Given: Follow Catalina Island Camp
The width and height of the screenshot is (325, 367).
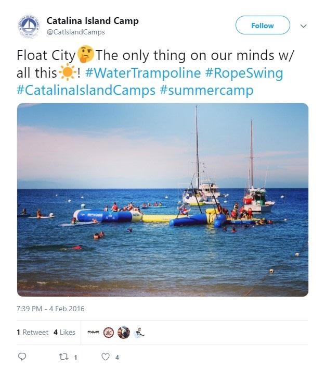Looking at the screenshot, I should (x=262, y=26).
